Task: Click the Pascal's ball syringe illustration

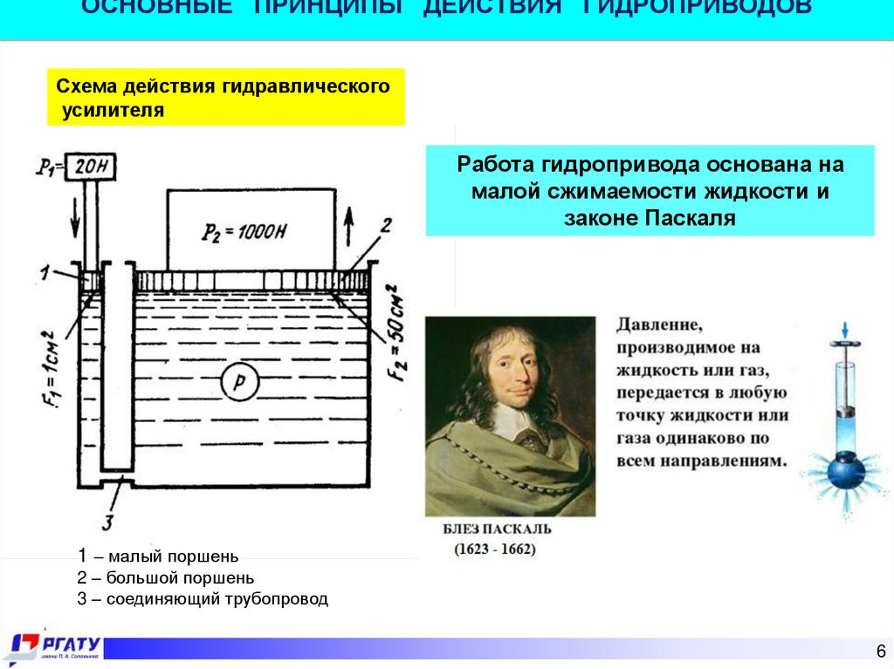Action: click(845, 421)
